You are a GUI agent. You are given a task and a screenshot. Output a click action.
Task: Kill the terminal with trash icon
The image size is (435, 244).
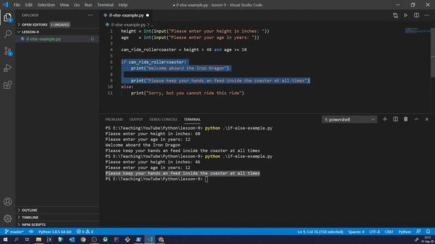pyautogui.click(x=406, y=119)
